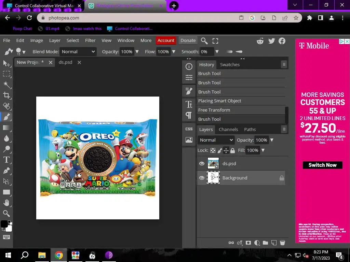
Task: Select the Brush tool in toolbar
Action: click(x=6, y=117)
